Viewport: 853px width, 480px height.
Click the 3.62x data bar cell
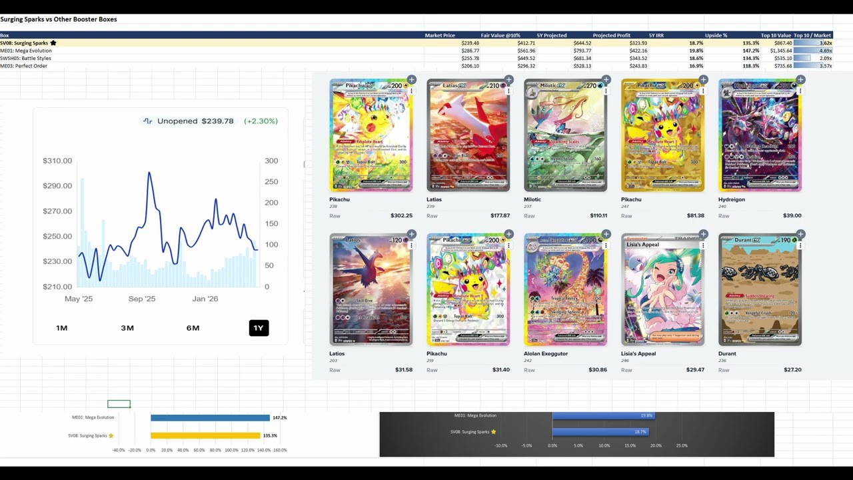[813, 43]
